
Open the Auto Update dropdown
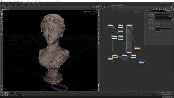pos(169,97)
